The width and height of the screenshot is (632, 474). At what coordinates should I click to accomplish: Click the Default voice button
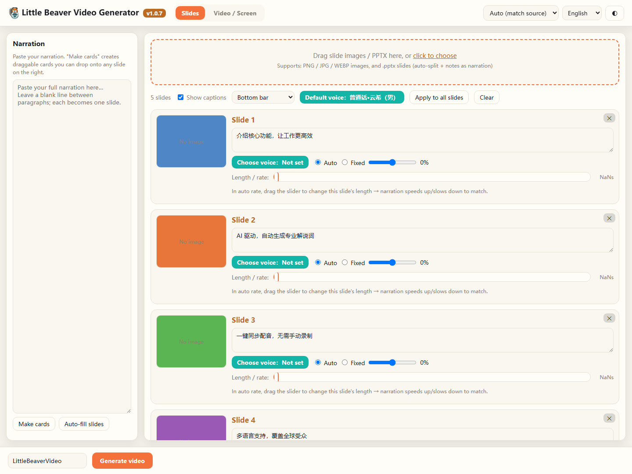pos(352,97)
